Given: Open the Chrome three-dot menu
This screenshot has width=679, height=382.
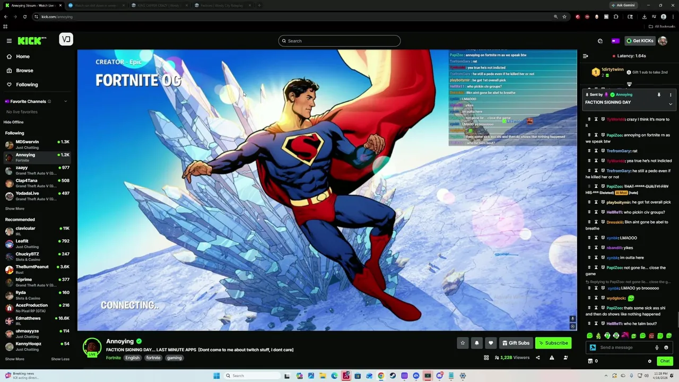Looking at the screenshot, I should (x=673, y=16).
